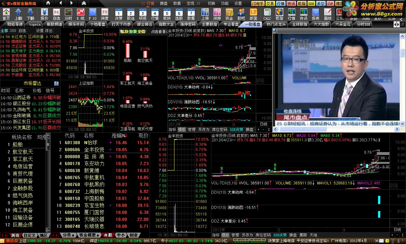Open the 首页 home toolbar icon
The image size is (406, 244).
coord(6,14)
